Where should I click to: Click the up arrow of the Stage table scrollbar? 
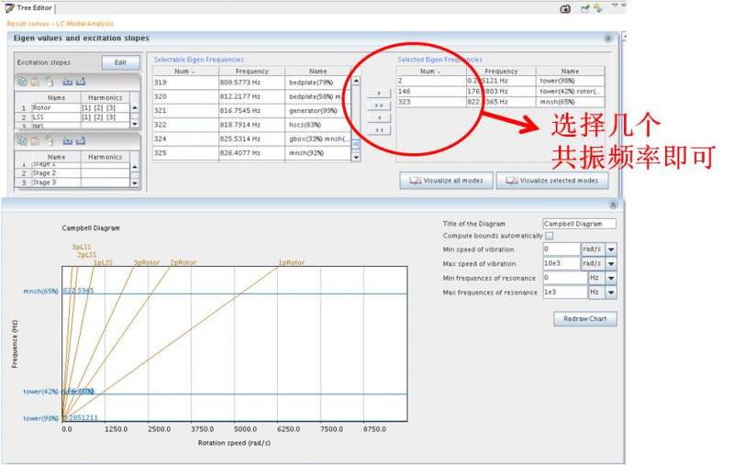coord(135,167)
